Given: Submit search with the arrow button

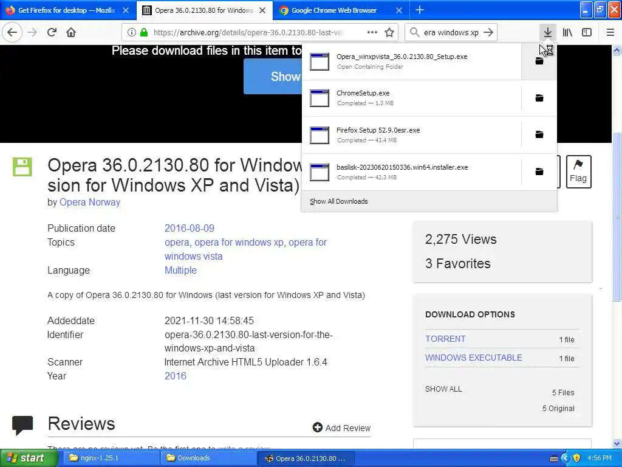Looking at the screenshot, I should [488, 33].
